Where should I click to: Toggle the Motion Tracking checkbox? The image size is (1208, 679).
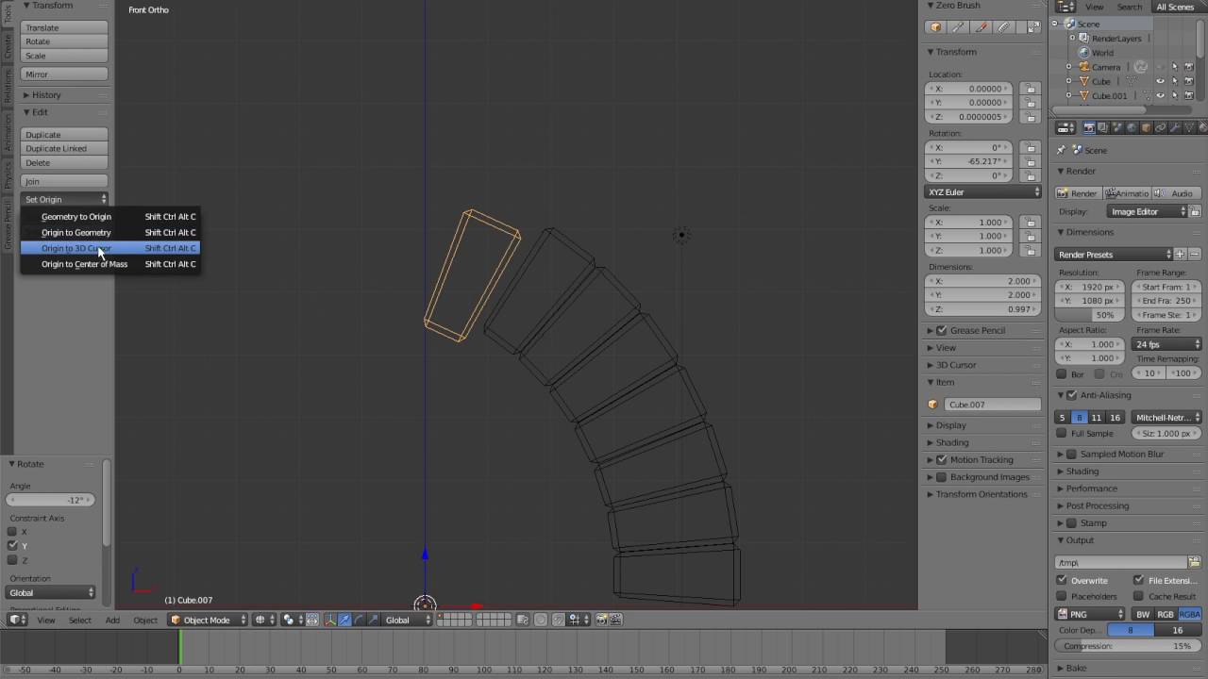(x=942, y=460)
